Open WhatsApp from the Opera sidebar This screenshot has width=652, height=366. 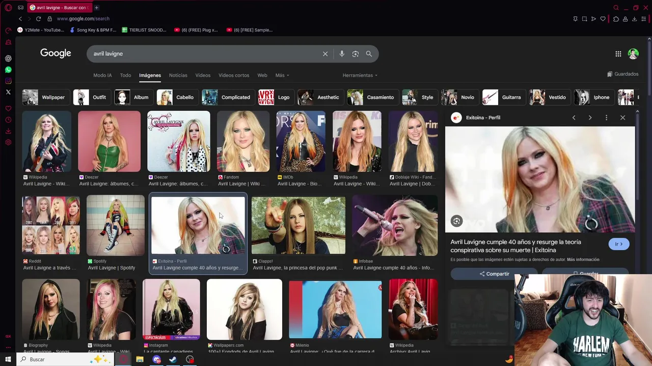click(8, 70)
